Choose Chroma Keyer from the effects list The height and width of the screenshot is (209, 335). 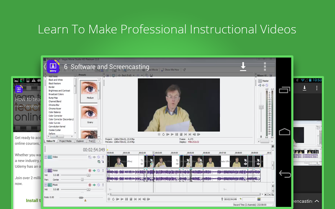pos(55,108)
